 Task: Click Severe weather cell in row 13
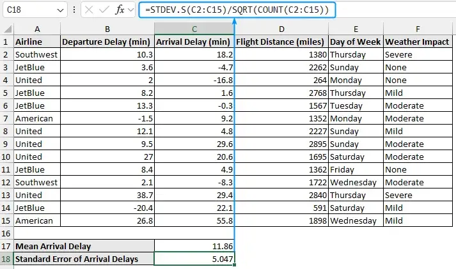tap(418, 196)
